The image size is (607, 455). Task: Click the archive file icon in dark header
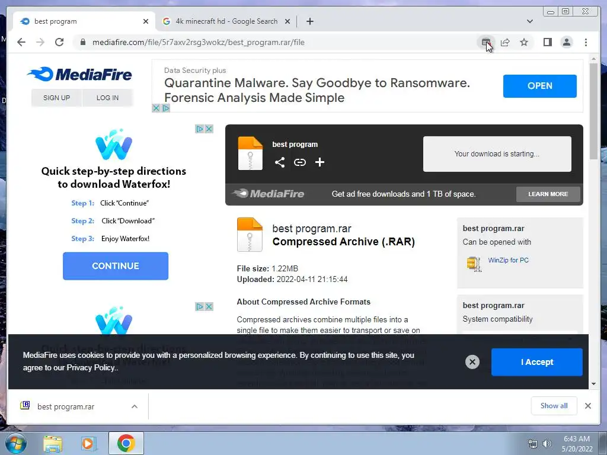pyautogui.click(x=250, y=153)
